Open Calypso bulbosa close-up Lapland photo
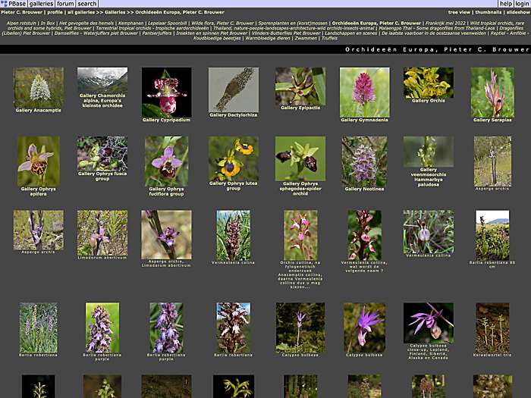 429,323
